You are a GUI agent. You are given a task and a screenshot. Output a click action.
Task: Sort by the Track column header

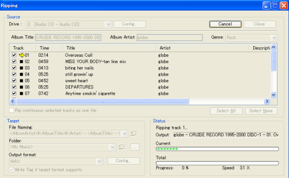tap(23, 48)
